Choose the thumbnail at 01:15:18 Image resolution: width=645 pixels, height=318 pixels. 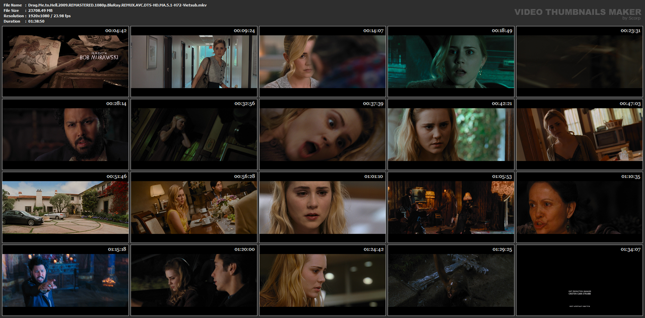[x=66, y=280]
